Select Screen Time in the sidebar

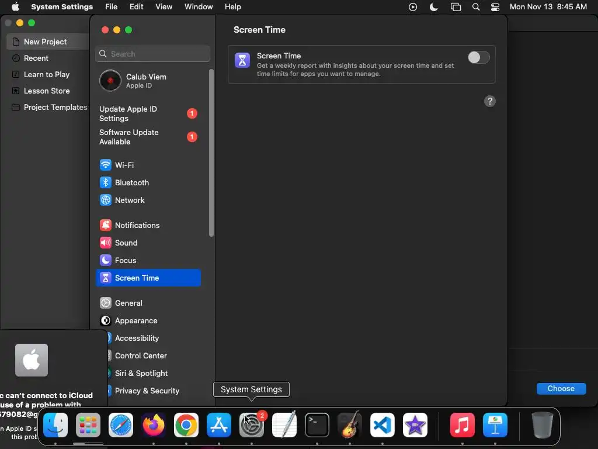click(148, 278)
